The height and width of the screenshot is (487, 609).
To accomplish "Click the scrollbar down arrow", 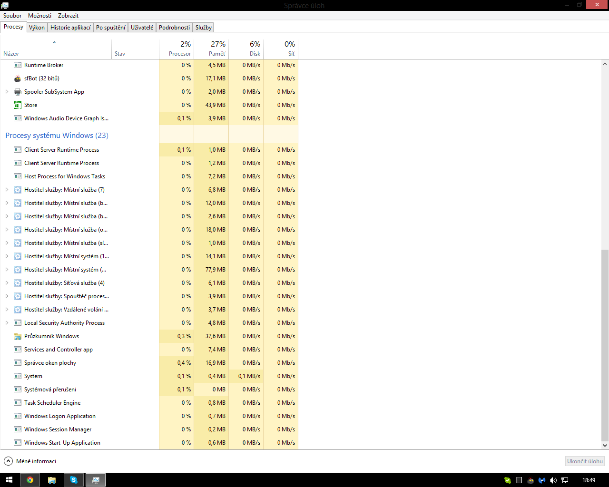I will [605, 446].
